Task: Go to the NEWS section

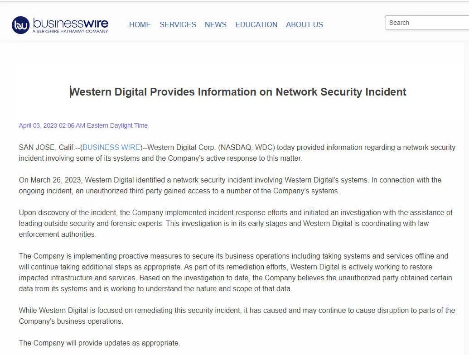Action: click(x=215, y=24)
